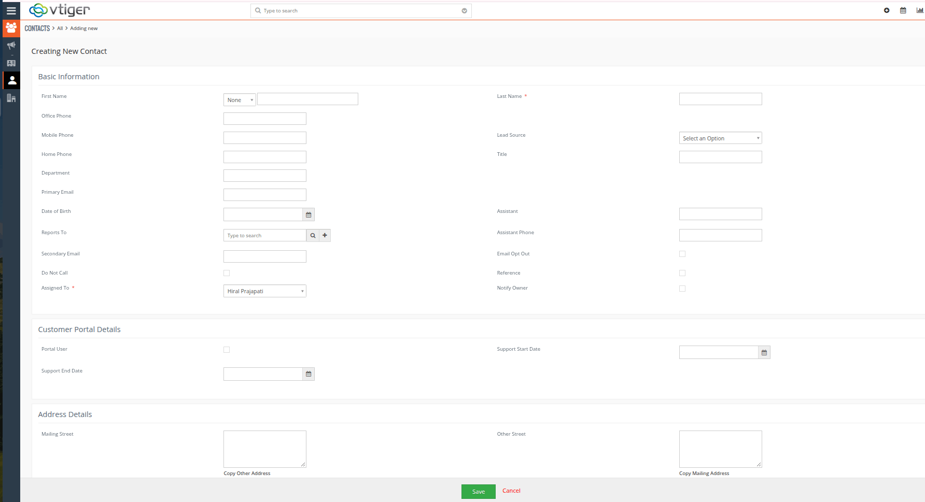925x502 pixels.
Task: Click the CONTACTS breadcrumb
Action: point(37,28)
